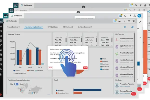Screen dimensions: 150x100
Task: Click the avatar icon beside Production Planning
Action: [117, 85]
